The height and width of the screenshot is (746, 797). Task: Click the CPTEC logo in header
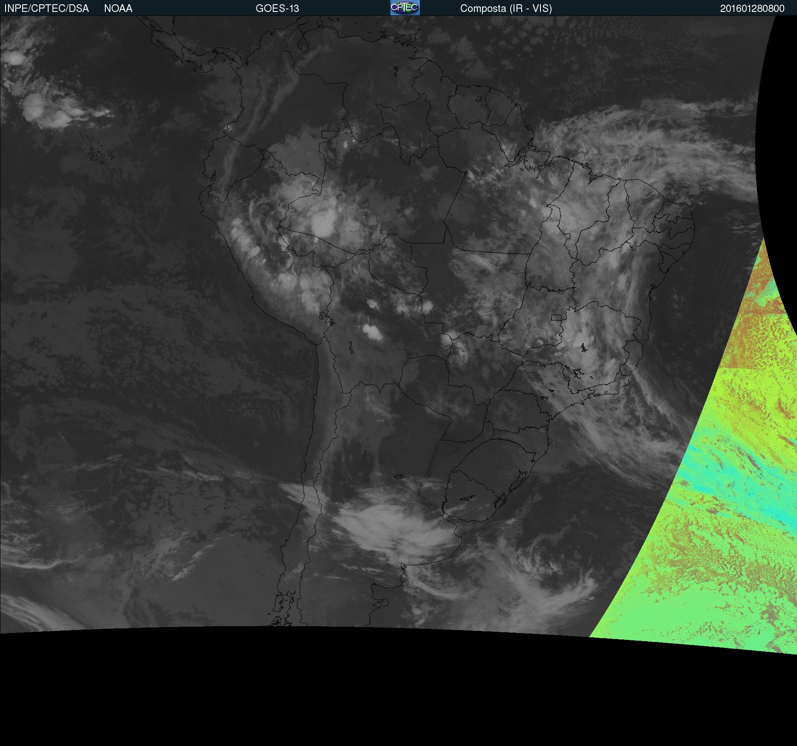tap(405, 8)
